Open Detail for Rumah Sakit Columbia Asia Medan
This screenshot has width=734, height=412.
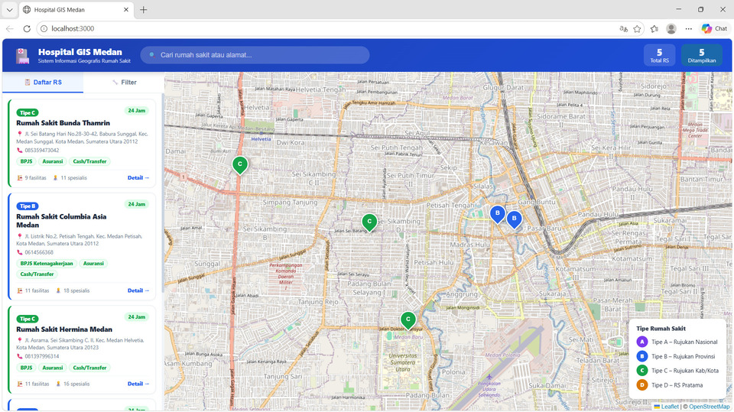[138, 290]
